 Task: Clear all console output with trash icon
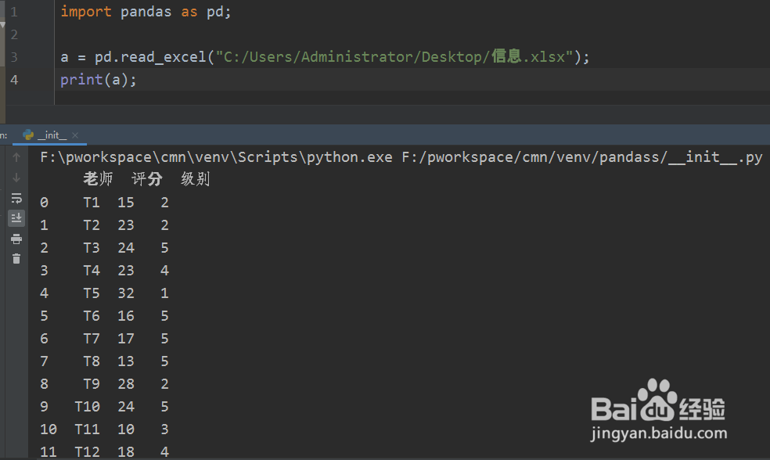16,259
